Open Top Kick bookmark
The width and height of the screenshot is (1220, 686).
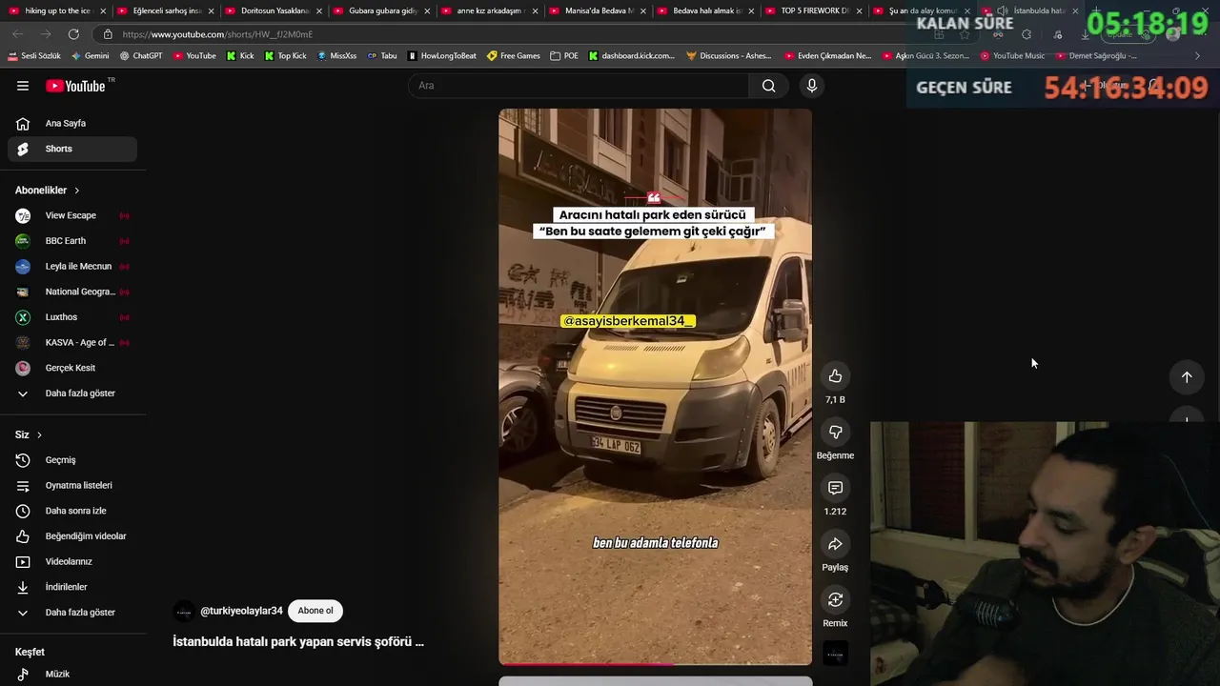(286, 56)
